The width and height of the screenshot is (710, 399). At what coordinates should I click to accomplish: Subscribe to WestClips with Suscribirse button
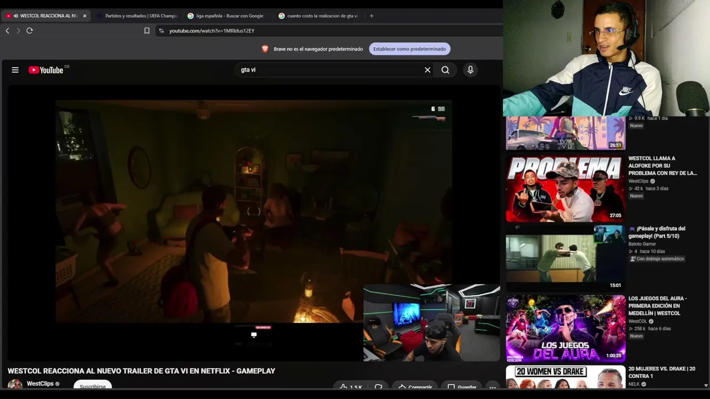point(93,386)
